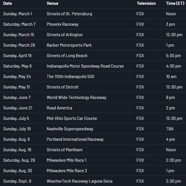The width and height of the screenshot is (186, 186).
Task: Click the Venue column header
Action: 52,3
